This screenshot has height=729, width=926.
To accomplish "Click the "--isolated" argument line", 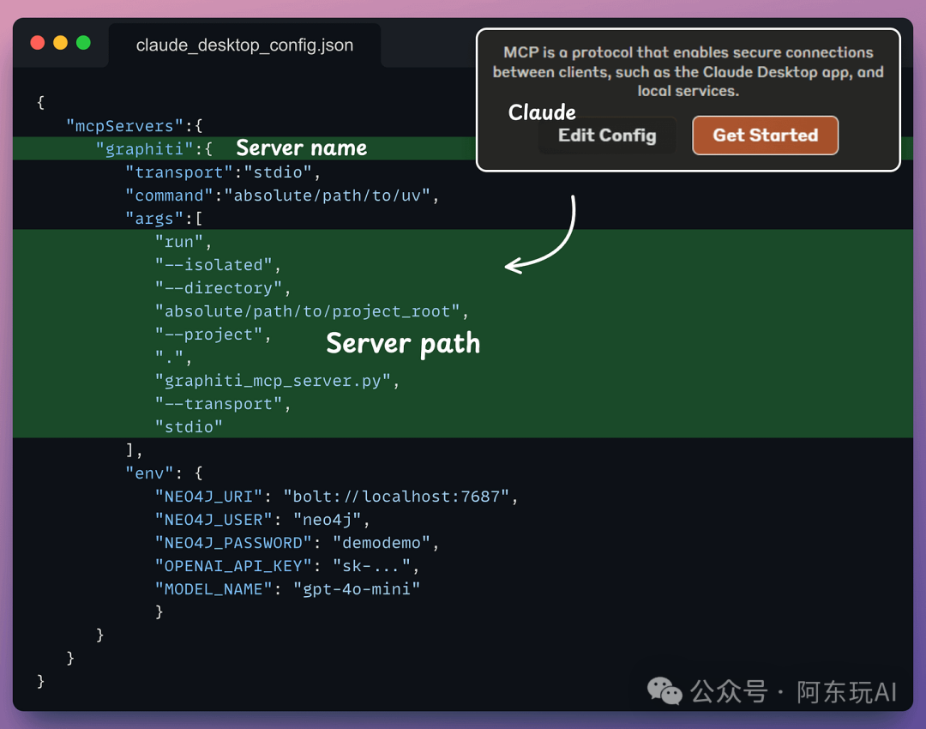I will [218, 265].
